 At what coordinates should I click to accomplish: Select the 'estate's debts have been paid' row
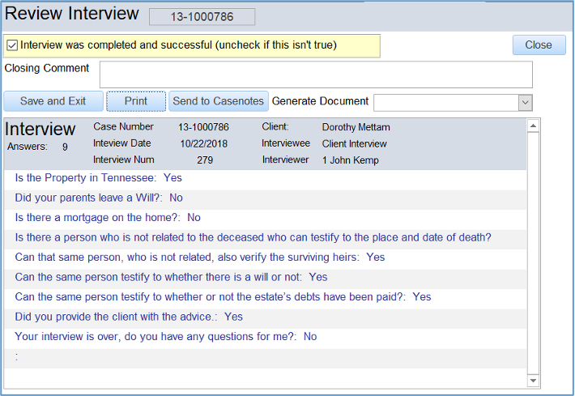(x=223, y=297)
